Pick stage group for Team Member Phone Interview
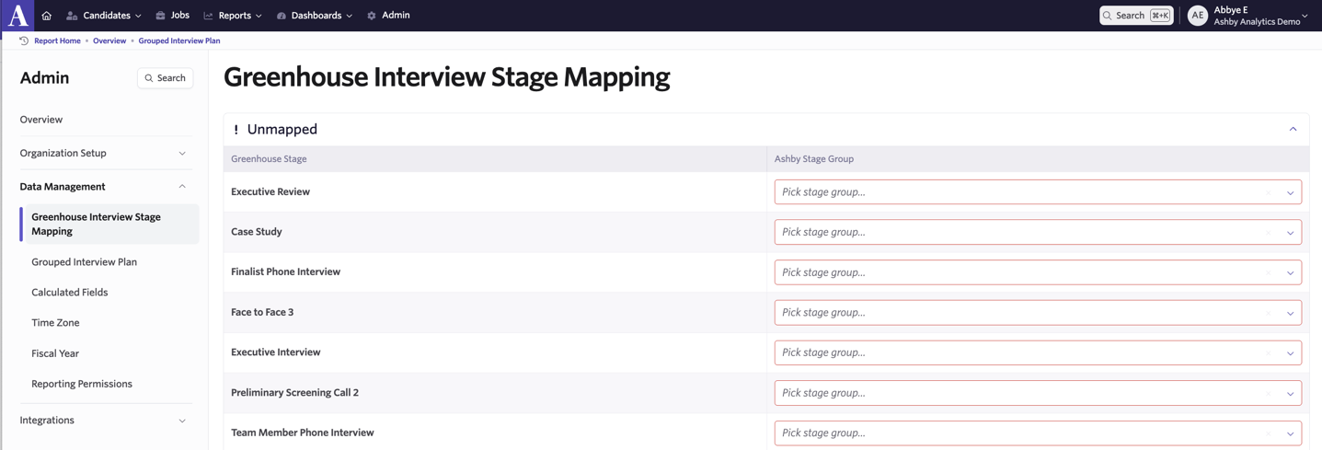The image size is (1322, 450). (x=1038, y=433)
